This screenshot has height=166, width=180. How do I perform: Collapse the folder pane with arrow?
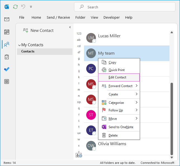point(70,27)
